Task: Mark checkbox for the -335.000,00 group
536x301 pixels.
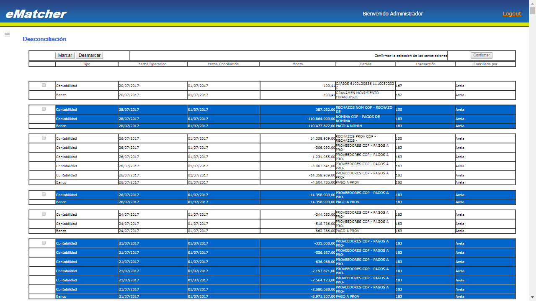Action: pyautogui.click(x=44, y=243)
